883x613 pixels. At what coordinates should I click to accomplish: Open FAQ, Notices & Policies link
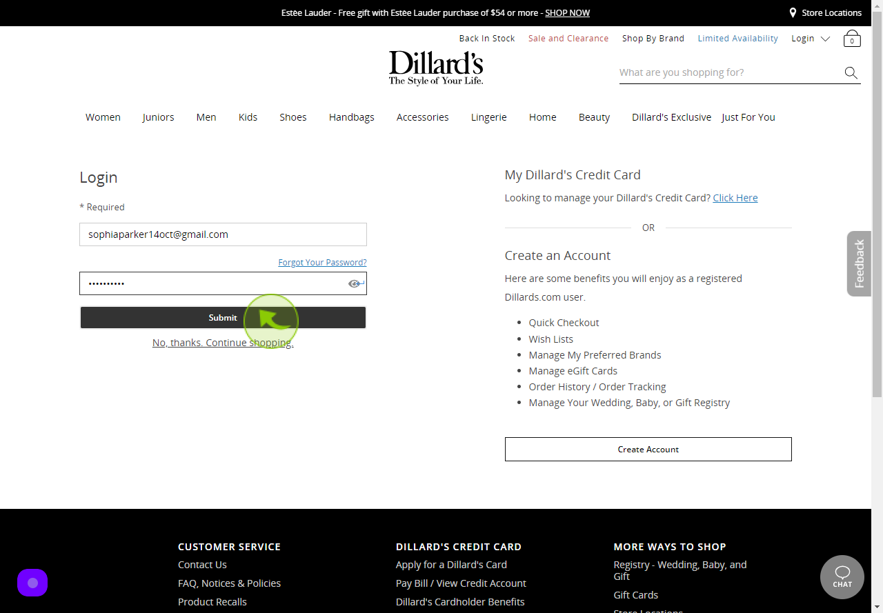click(x=229, y=583)
